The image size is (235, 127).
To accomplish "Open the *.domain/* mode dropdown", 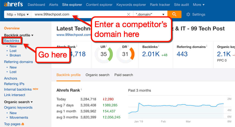I will point(150,14).
